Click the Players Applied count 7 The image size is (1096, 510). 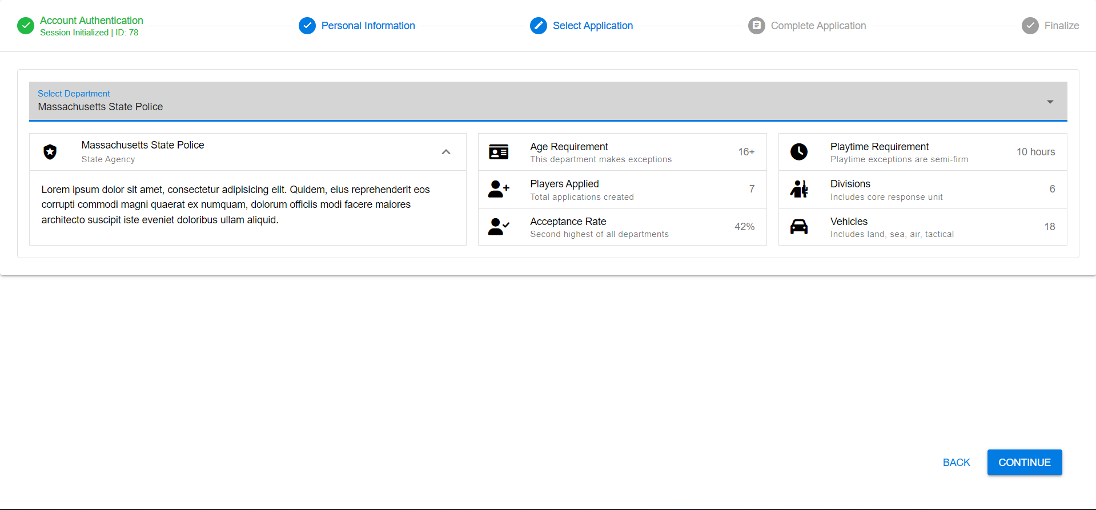(x=752, y=189)
